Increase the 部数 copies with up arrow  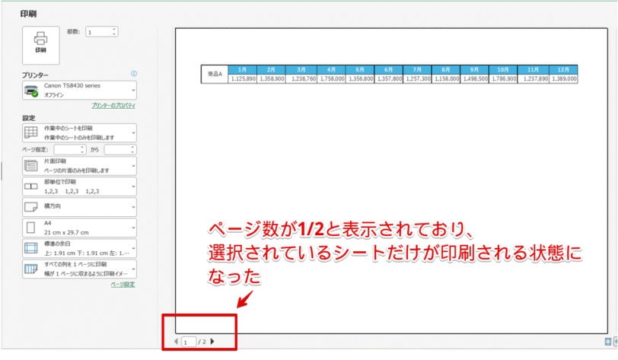pyautogui.click(x=114, y=30)
